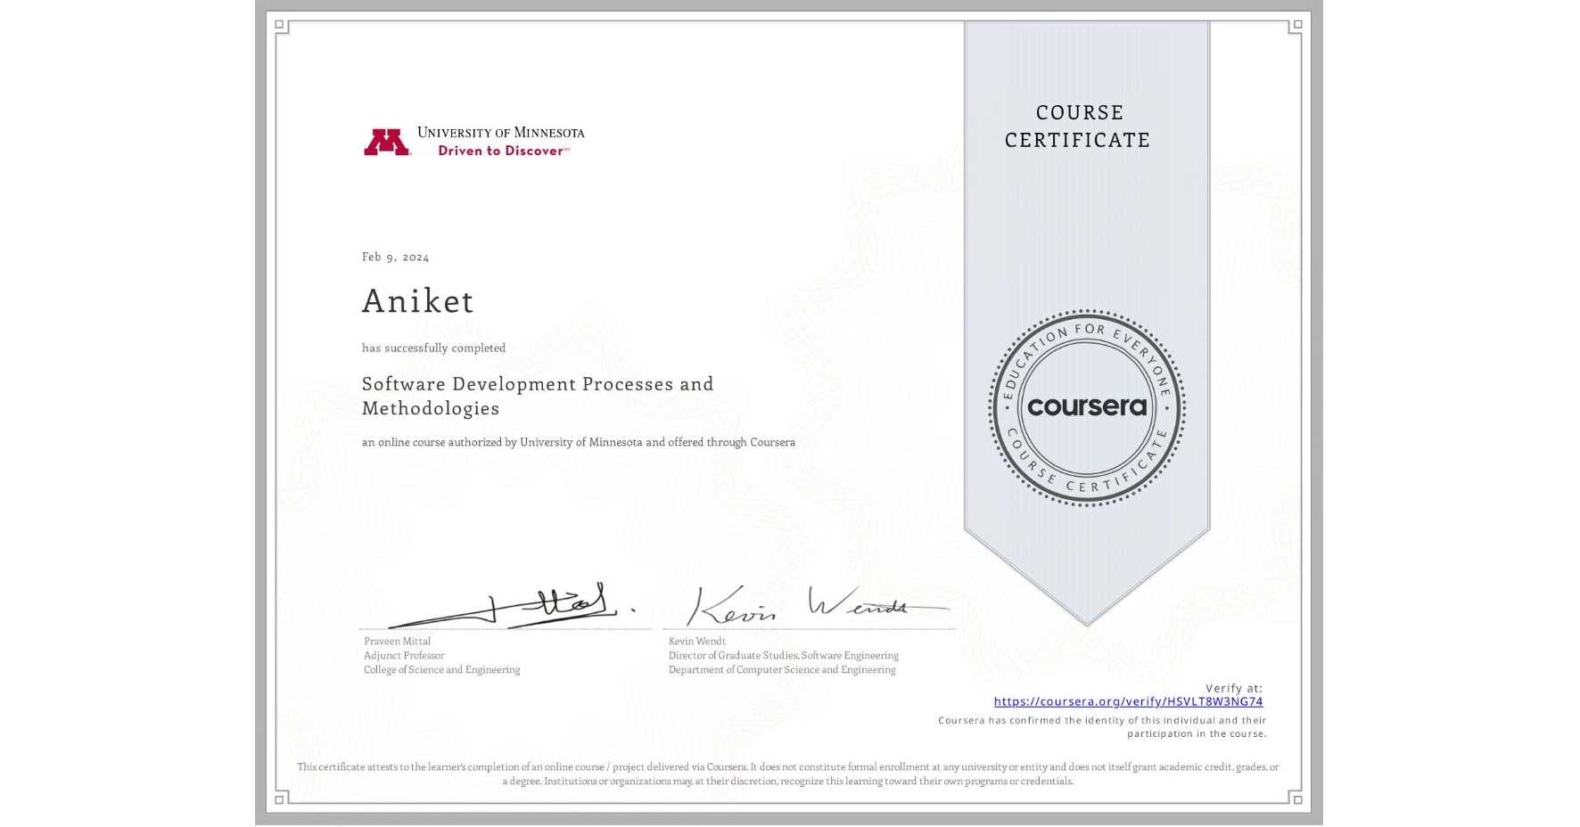
Task: Click 'Coursera has confirmed the identity' statement
Action: (x=1102, y=727)
